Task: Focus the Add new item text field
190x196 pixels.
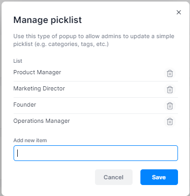Action: (96, 153)
